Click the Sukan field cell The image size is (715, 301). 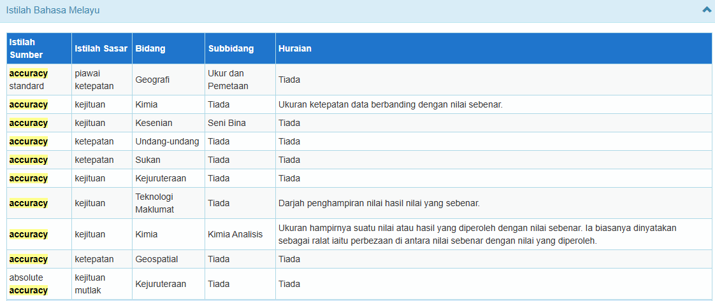coord(168,160)
